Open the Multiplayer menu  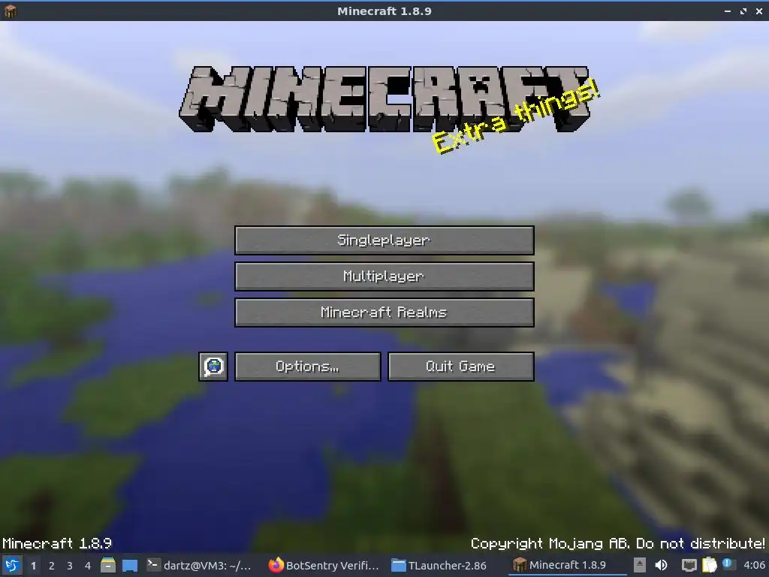(x=384, y=276)
